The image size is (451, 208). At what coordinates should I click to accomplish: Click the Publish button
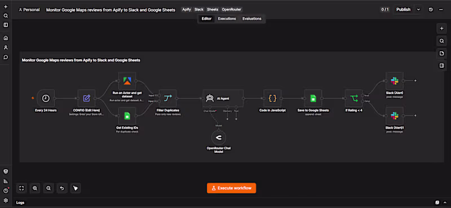(x=403, y=10)
